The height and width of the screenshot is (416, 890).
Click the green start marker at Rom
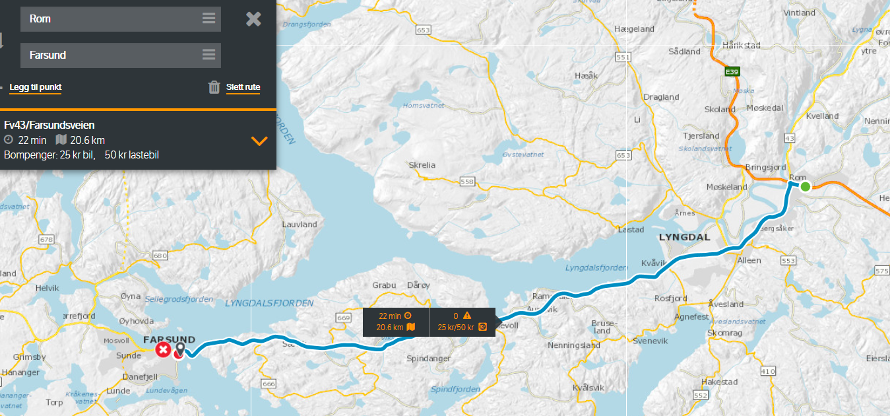(x=805, y=187)
